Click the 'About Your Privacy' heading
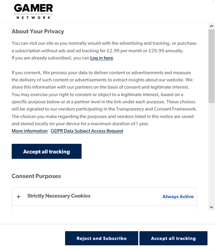 click(38, 32)
